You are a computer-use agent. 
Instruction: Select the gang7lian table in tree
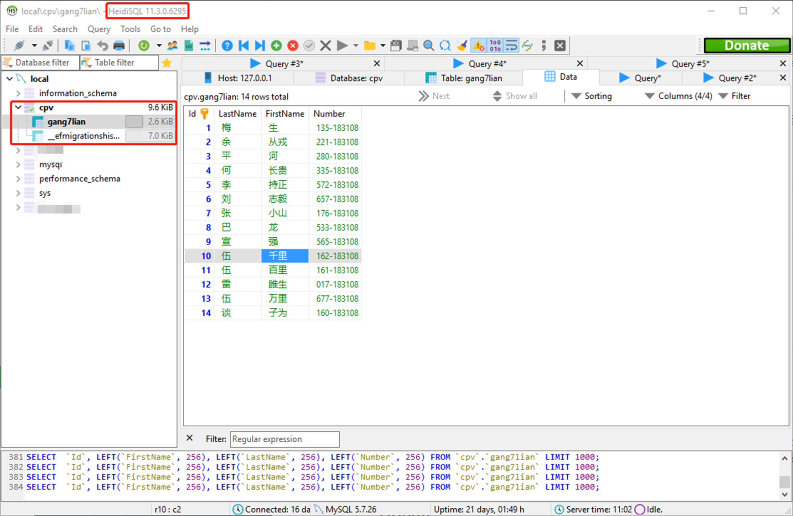(x=66, y=122)
